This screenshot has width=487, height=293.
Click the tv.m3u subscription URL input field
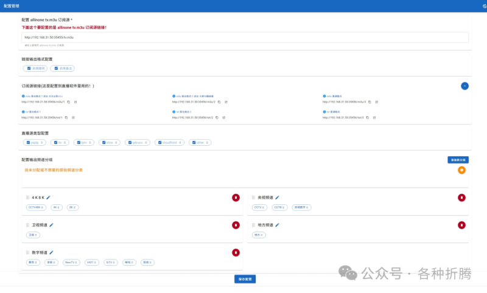click(x=243, y=37)
